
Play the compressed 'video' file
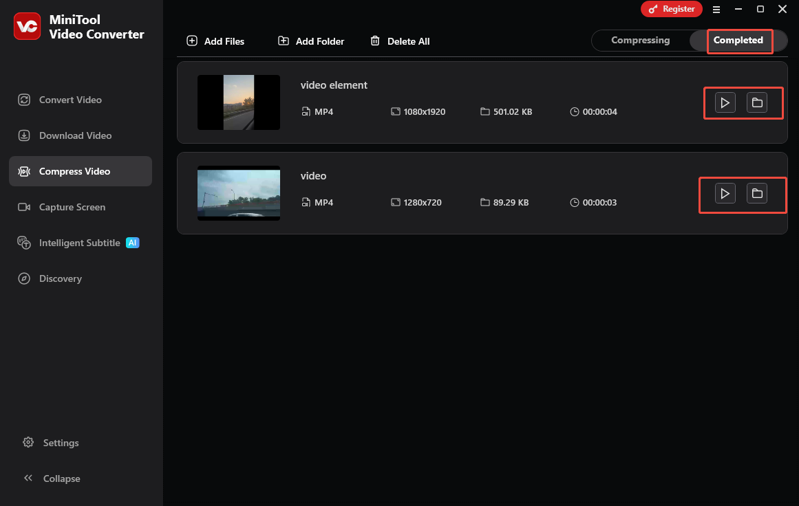tap(725, 193)
